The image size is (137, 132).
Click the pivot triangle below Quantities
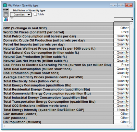click(12, 18)
